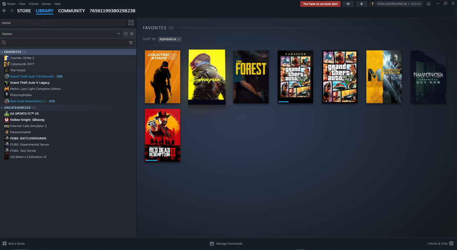
Task: Open the Phasmophobia cover art
Action: pos(428,77)
